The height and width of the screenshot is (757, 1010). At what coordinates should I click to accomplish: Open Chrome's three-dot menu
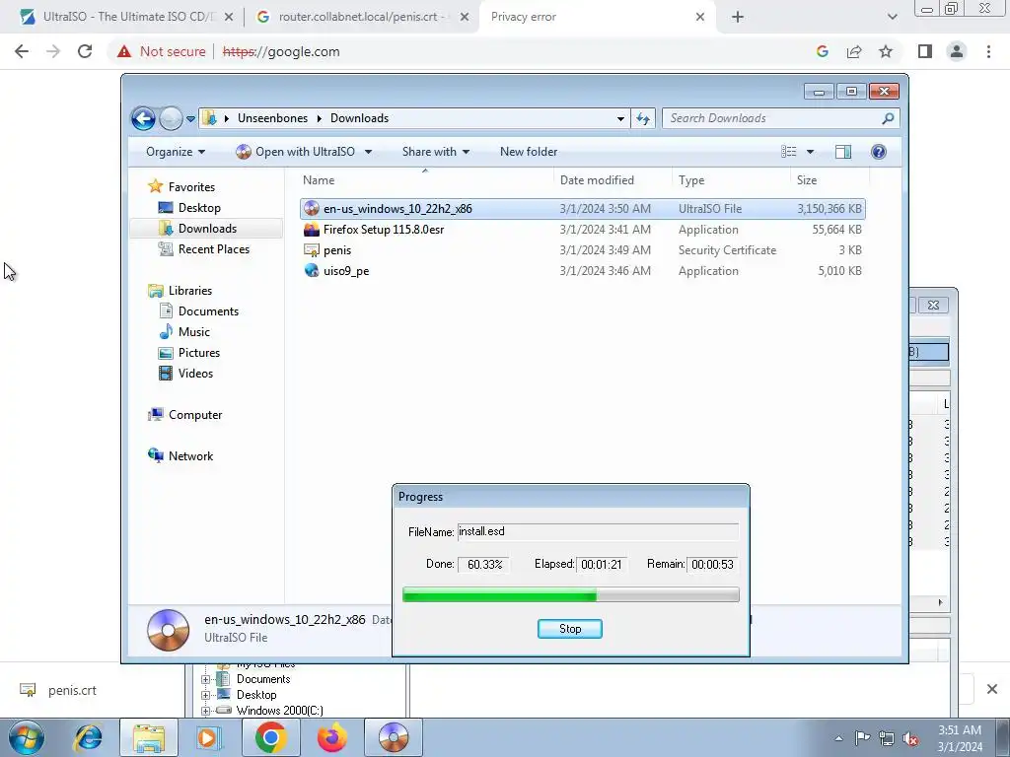pos(988,51)
